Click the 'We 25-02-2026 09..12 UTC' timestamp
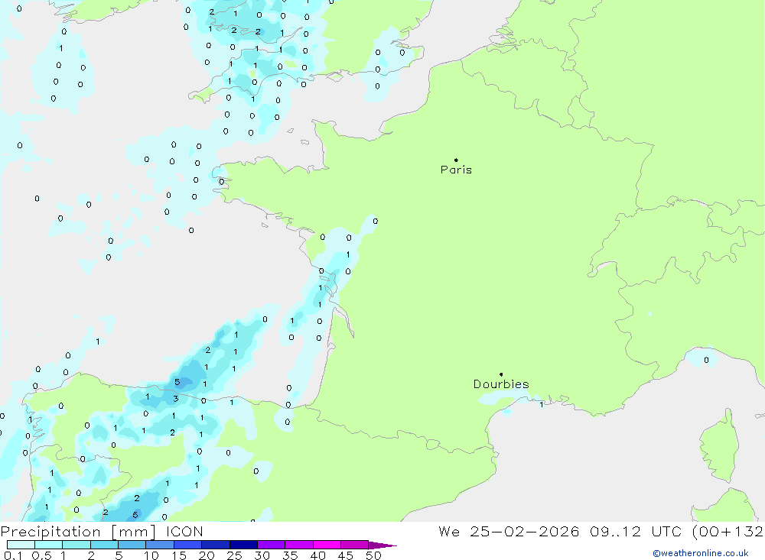This screenshot has height=560, width=765. point(560,532)
